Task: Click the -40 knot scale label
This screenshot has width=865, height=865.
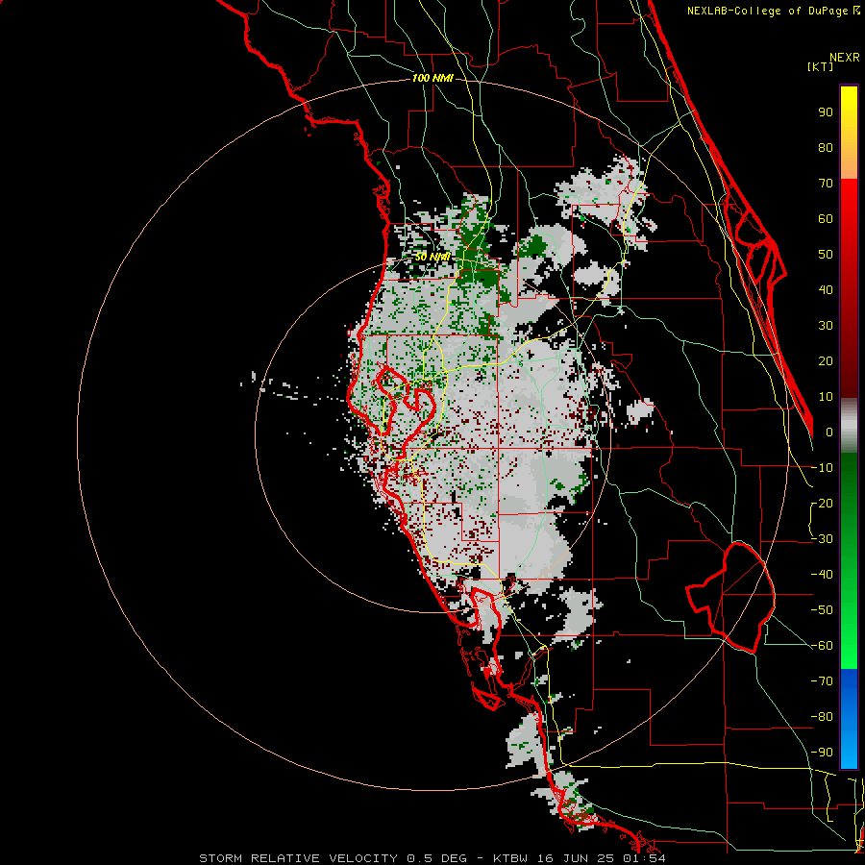Action: (822, 575)
